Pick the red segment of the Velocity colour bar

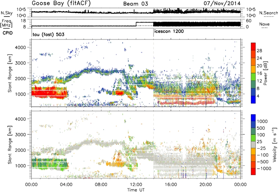coord(253,172)
